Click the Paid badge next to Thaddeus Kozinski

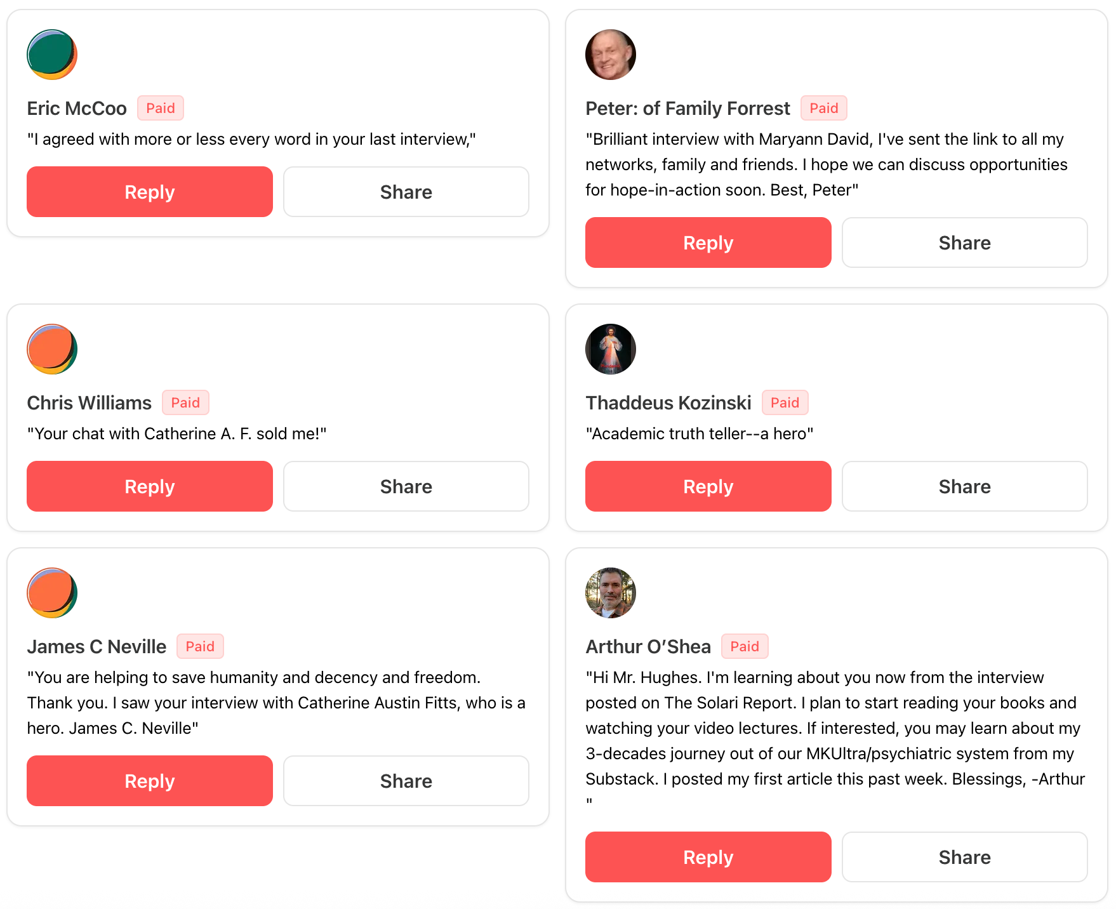coord(785,402)
